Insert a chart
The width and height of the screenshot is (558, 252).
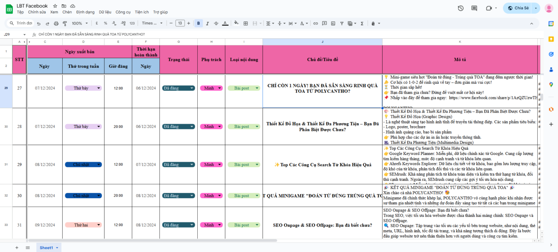click(332, 23)
